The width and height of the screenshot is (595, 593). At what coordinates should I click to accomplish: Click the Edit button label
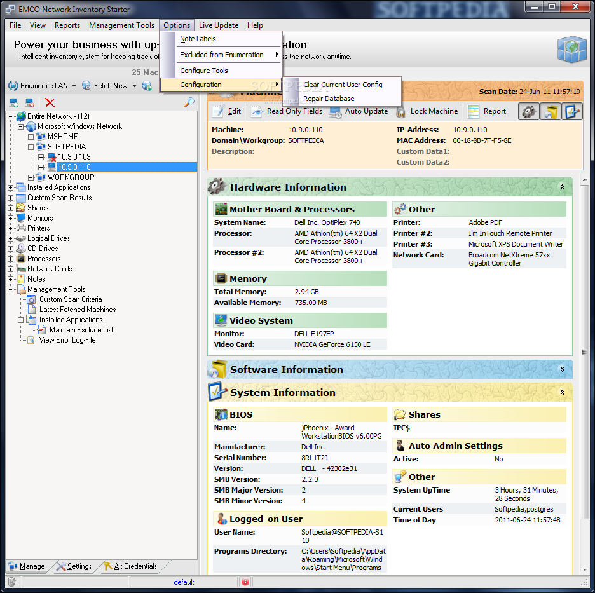tap(234, 111)
